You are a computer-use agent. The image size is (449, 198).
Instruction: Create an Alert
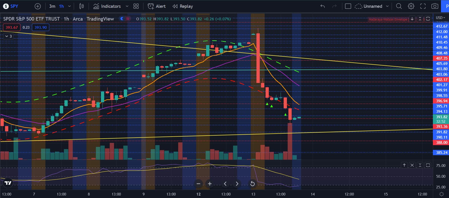pos(157,6)
